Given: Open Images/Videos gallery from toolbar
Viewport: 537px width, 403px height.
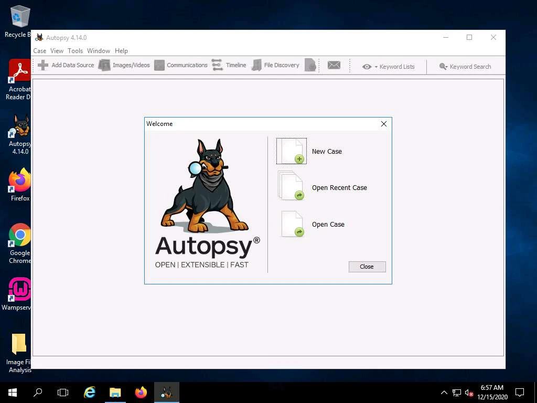Looking at the screenshot, I should pyautogui.click(x=124, y=65).
